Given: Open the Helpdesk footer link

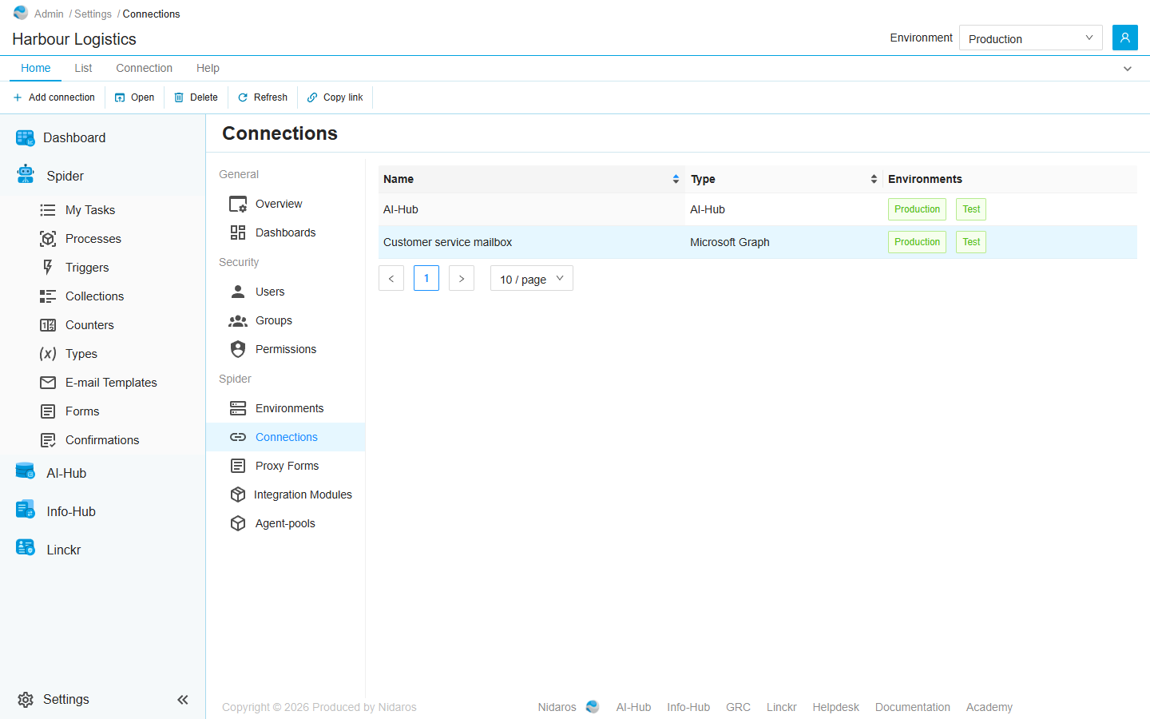Looking at the screenshot, I should (836, 707).
